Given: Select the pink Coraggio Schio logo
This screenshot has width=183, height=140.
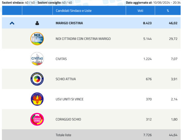Looking at the screenshot, I should (x=37, y=119).
